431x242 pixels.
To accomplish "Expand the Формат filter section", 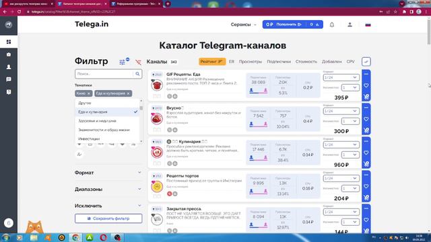I will click(x=108, y=173).
